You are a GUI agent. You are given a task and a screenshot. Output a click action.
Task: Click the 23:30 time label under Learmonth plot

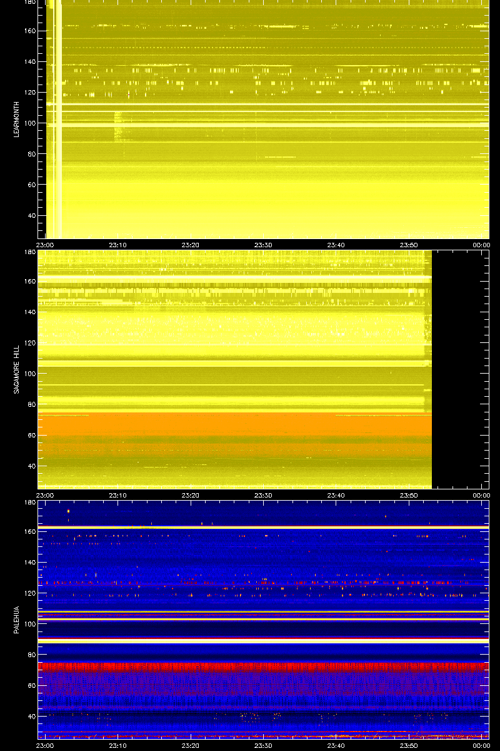point(263,245)
